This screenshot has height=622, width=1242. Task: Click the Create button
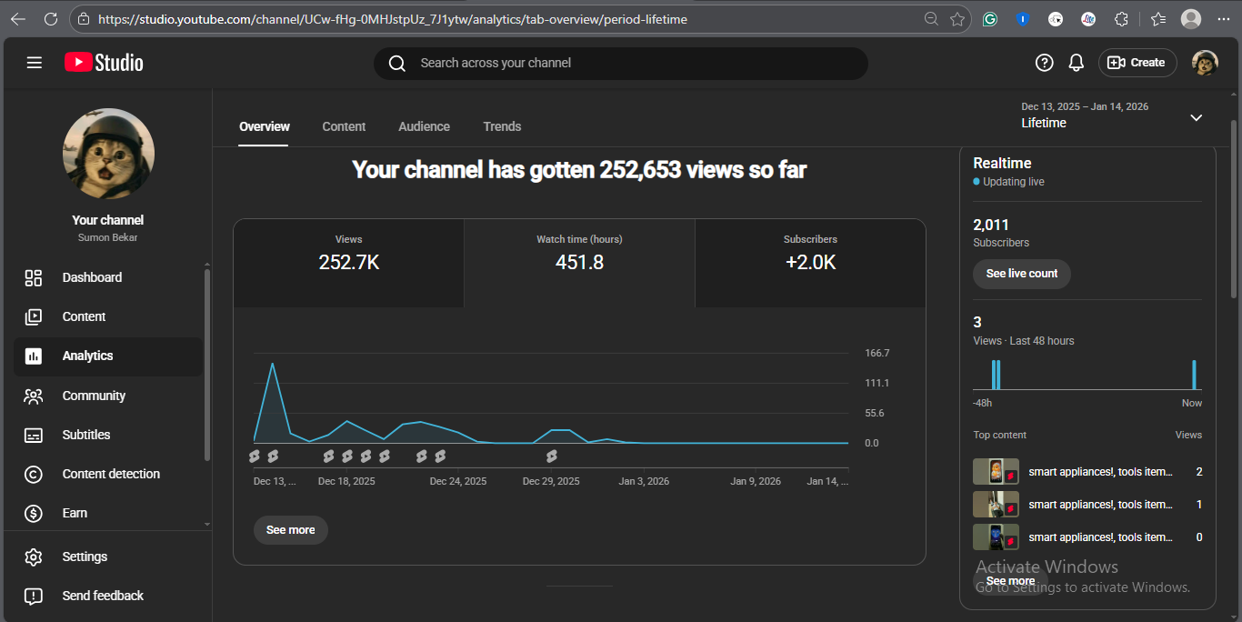[1137, 63]
